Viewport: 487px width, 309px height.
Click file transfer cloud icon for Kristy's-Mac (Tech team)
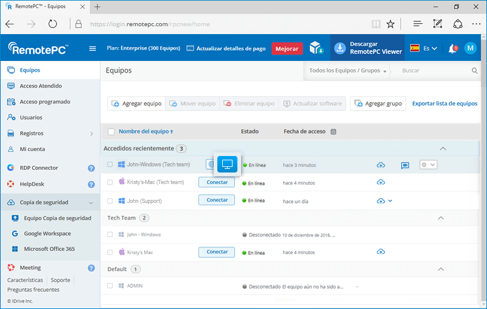click(381, 182)
